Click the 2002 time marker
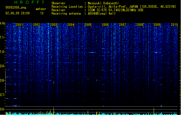This screenshot has height=115, width=181. 37,25
